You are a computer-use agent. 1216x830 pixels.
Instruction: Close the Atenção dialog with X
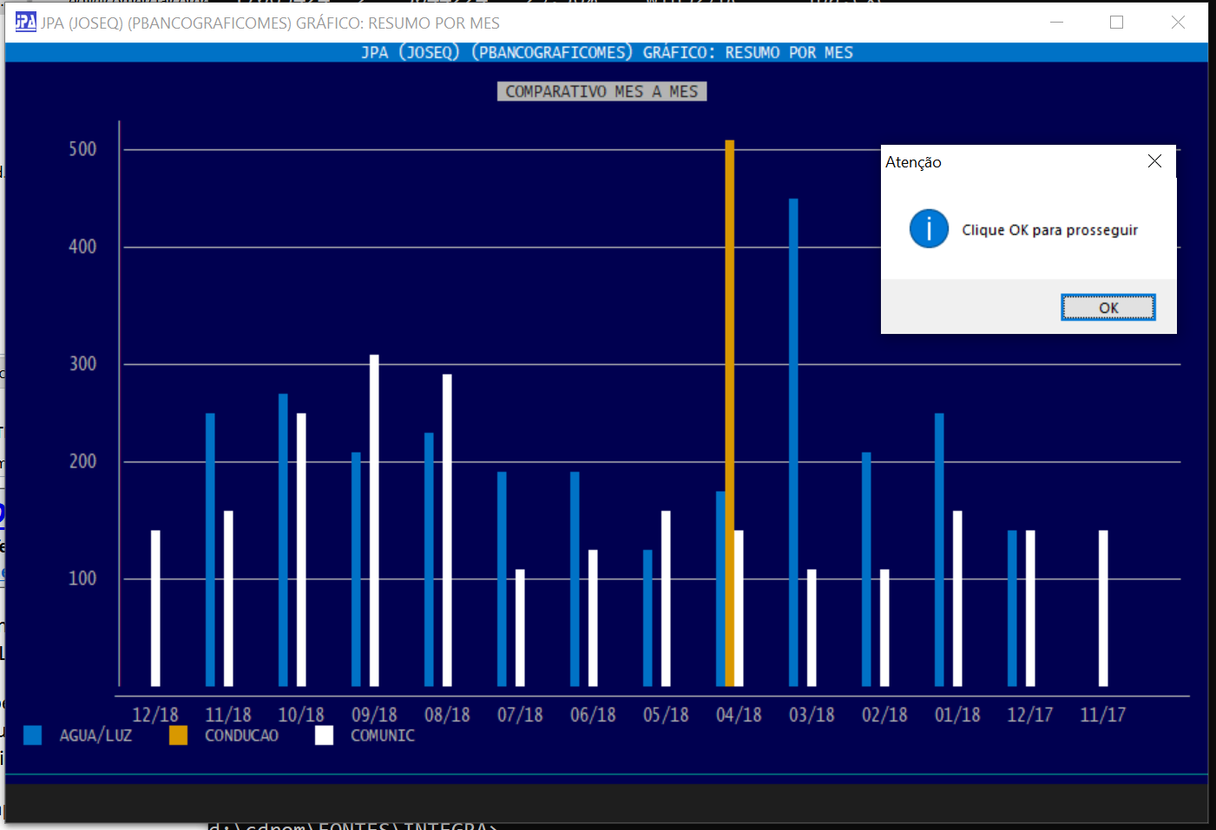point(1154,161)
